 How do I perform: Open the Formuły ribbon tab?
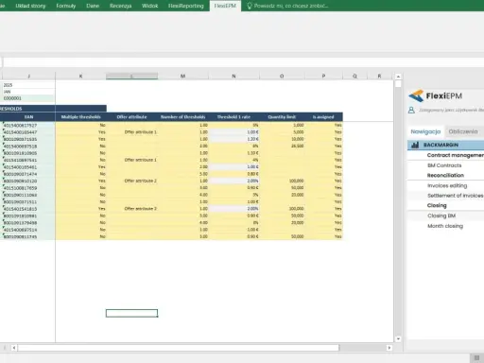(66, 6)
